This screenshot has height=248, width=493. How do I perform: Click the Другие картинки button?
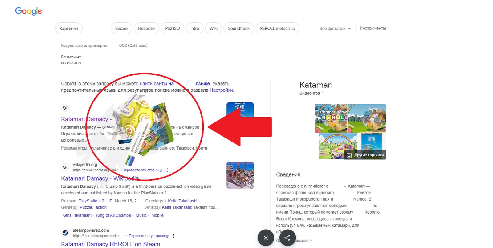tap(365, 155)
